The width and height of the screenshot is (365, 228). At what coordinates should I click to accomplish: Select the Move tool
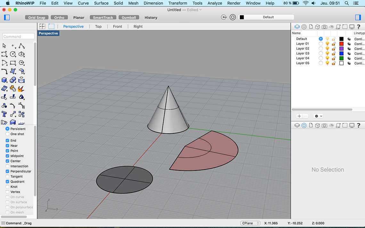coord(13,114)
